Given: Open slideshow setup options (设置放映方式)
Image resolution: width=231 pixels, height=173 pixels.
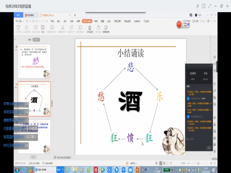Looking at the screenshot, I should coord(52,29).
